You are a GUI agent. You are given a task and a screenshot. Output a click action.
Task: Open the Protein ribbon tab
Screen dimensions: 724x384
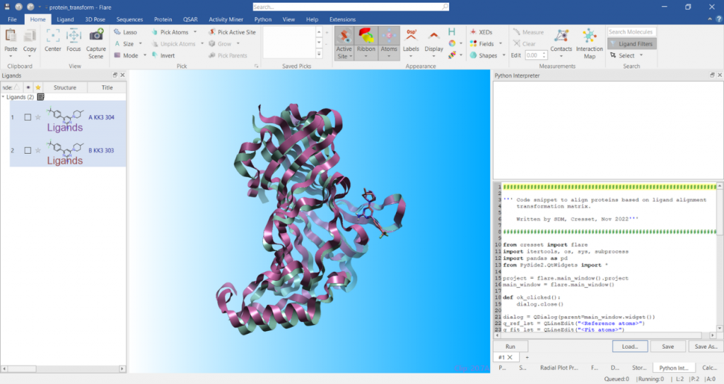click(163, 19)
